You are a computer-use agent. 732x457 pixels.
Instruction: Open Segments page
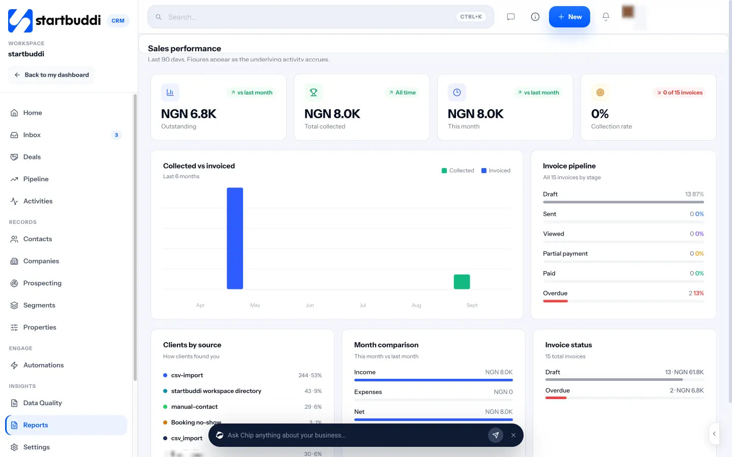tap(66, 305)
